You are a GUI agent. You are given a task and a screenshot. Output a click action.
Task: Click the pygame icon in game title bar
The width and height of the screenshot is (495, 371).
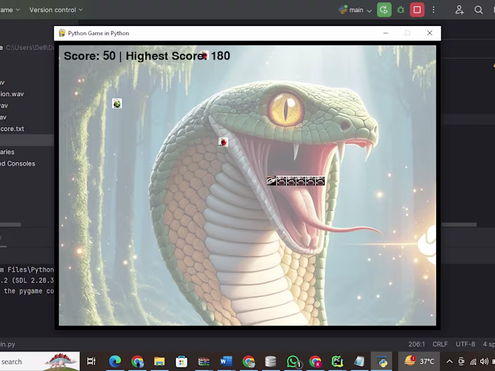(62, 33)
